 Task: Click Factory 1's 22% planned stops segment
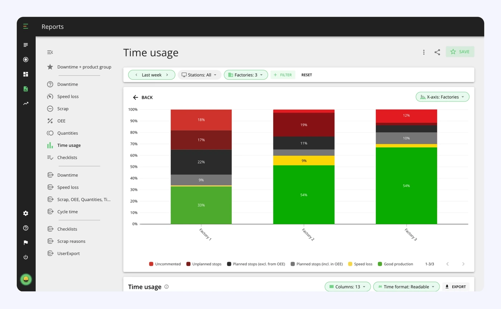click(x=201, y=162)
